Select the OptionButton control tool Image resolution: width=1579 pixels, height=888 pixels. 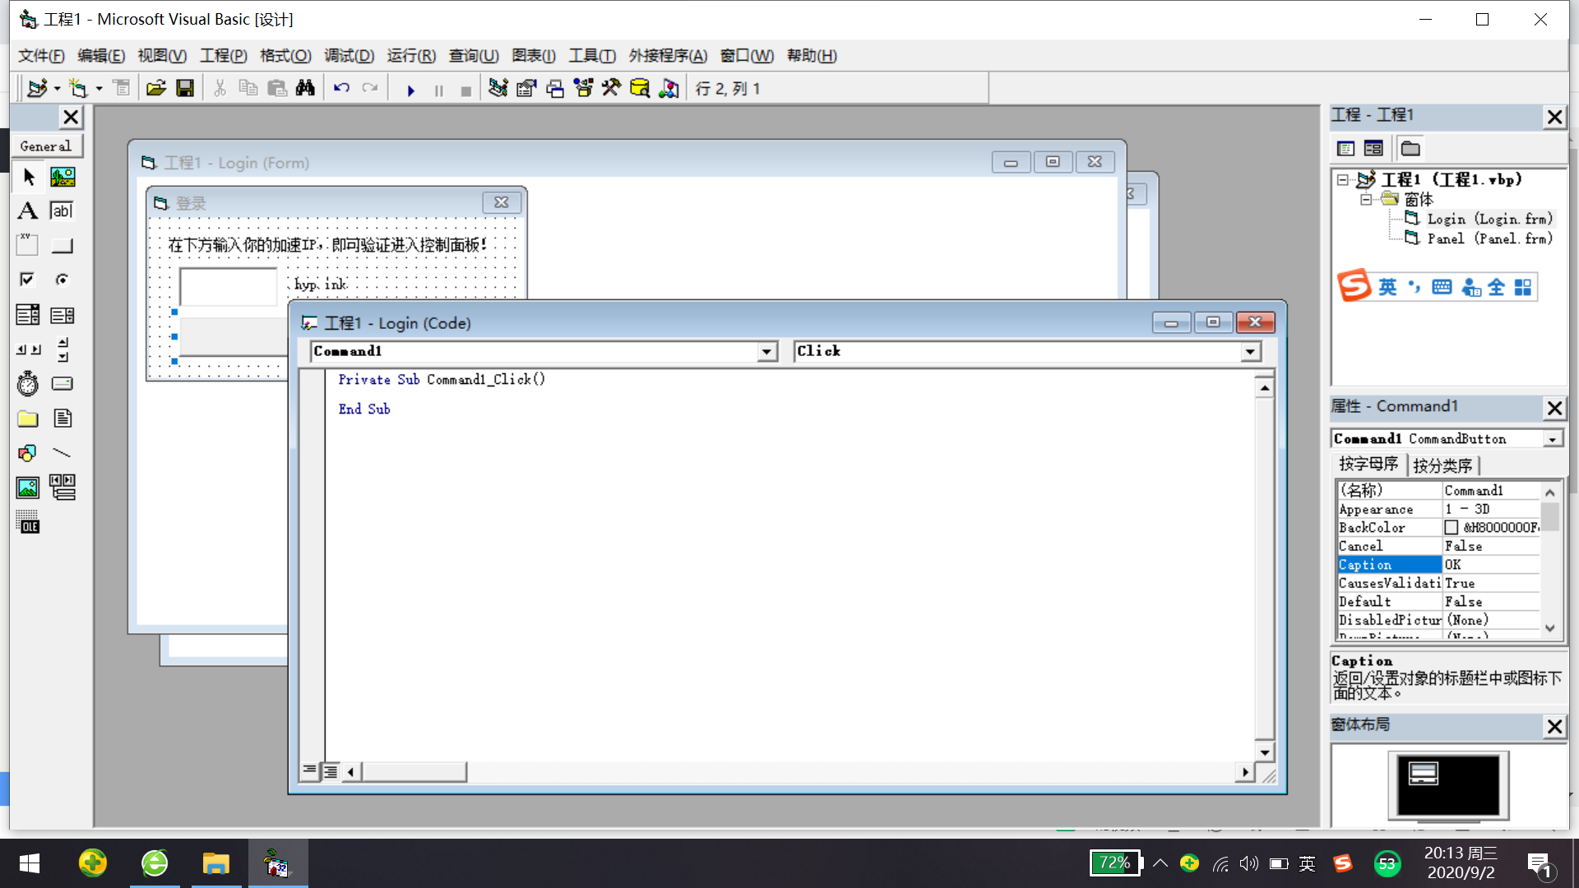(x=62, y=280)
